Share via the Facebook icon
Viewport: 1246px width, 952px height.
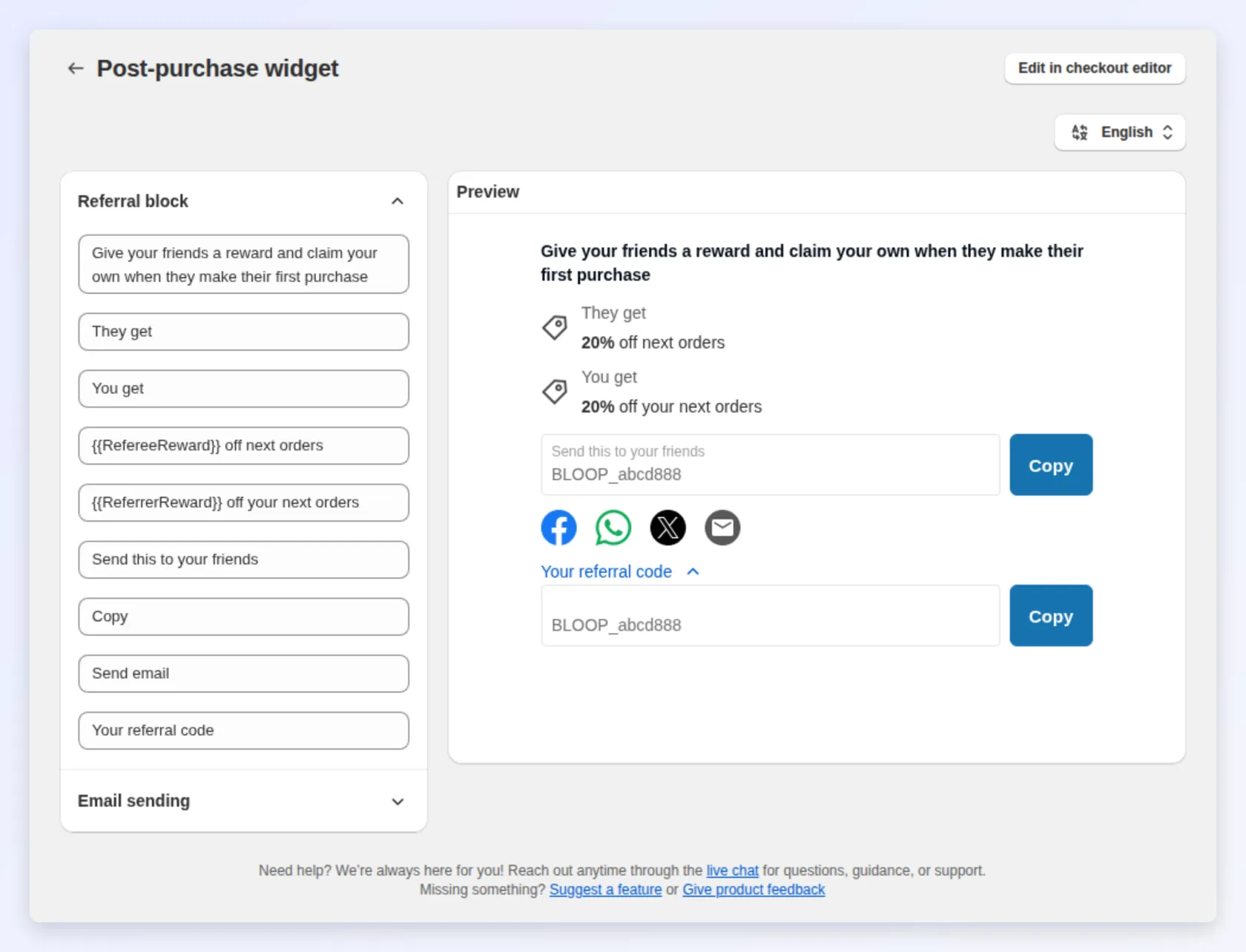tap(558, 528)
